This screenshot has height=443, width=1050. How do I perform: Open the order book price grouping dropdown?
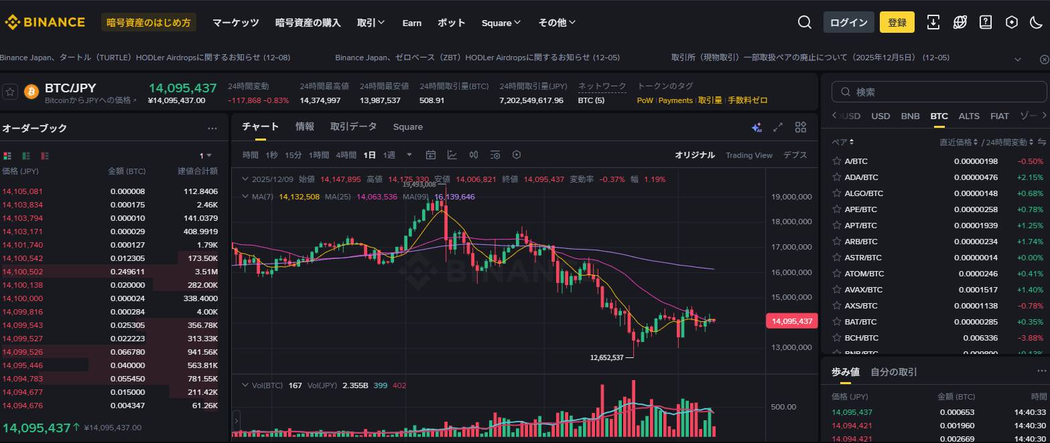pyautogui.click(x=205, y=155)
